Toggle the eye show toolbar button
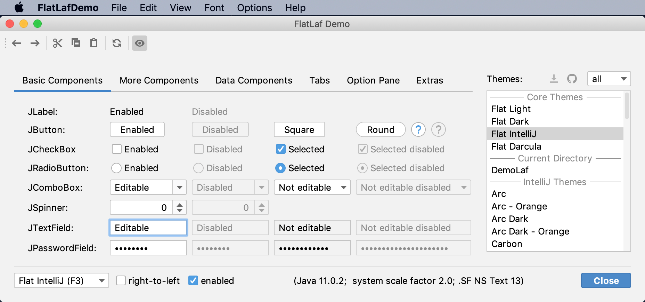Viewport: 645px width, 302px height. [140, 43]
